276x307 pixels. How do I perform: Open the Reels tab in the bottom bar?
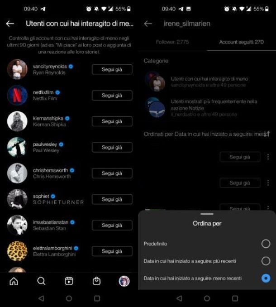tap(69, 281)
